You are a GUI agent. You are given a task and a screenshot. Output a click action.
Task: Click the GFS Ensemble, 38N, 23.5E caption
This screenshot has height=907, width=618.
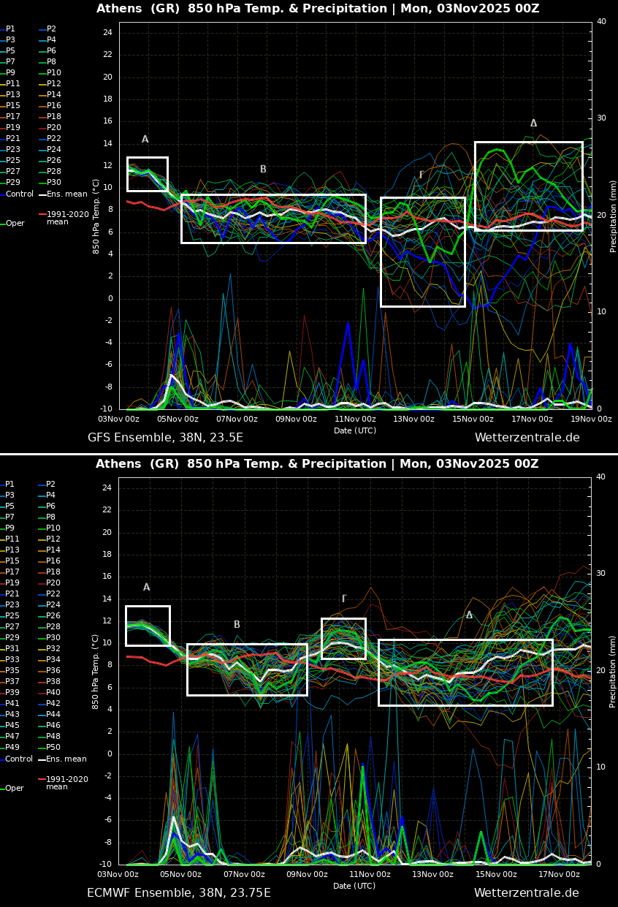[x=165, y=438]
